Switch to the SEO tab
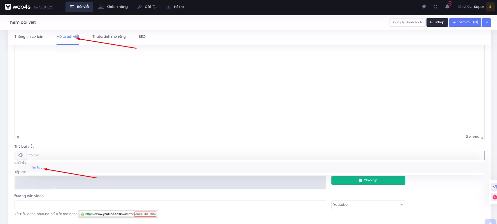The width and height of the screenshot is (497, 224). [x=142, y=37]
